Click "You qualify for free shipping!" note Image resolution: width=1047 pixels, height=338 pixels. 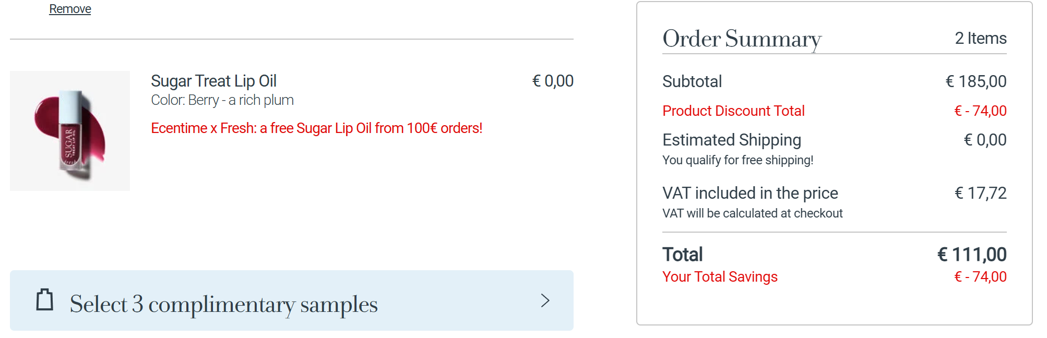737,160
